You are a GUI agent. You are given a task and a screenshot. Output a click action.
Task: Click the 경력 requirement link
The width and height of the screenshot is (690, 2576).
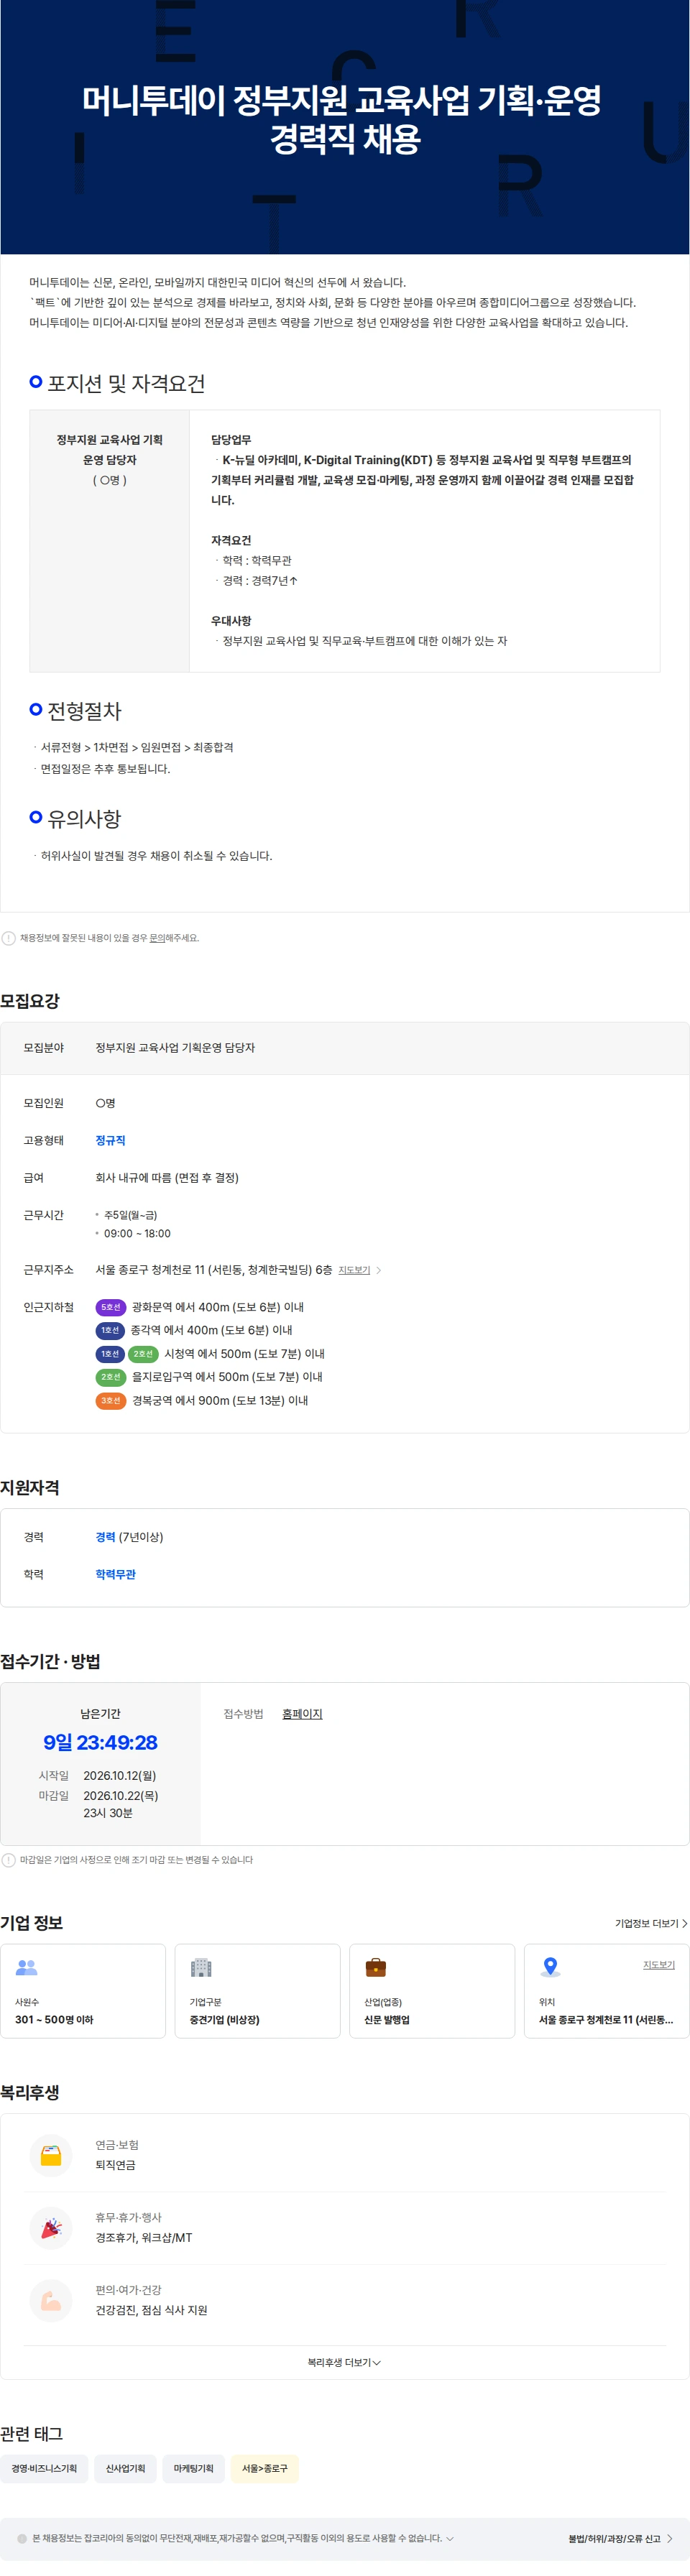pos(105,1537)
